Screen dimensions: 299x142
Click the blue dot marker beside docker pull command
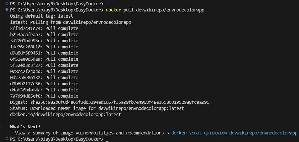tap(7, 10)
